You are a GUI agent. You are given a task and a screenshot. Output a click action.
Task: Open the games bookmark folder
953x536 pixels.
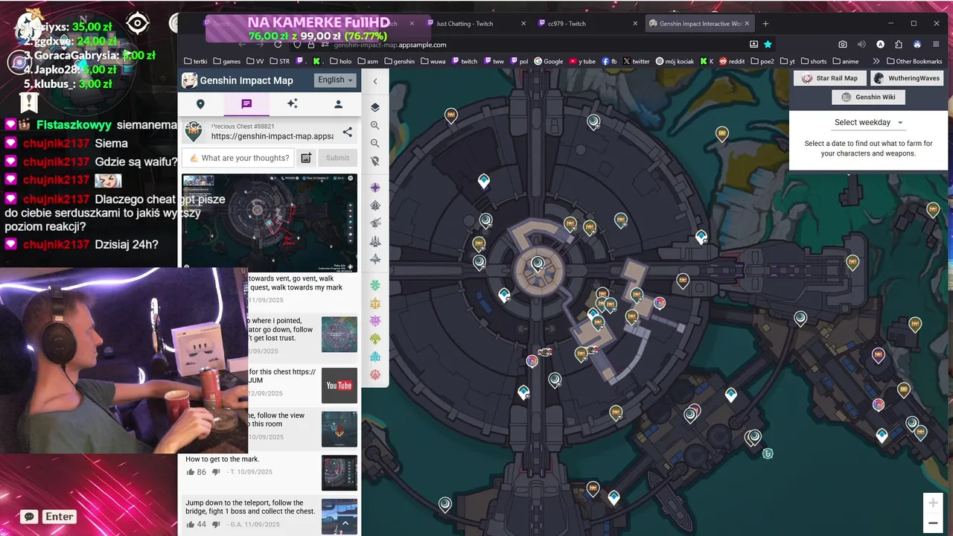pos(226,61)
